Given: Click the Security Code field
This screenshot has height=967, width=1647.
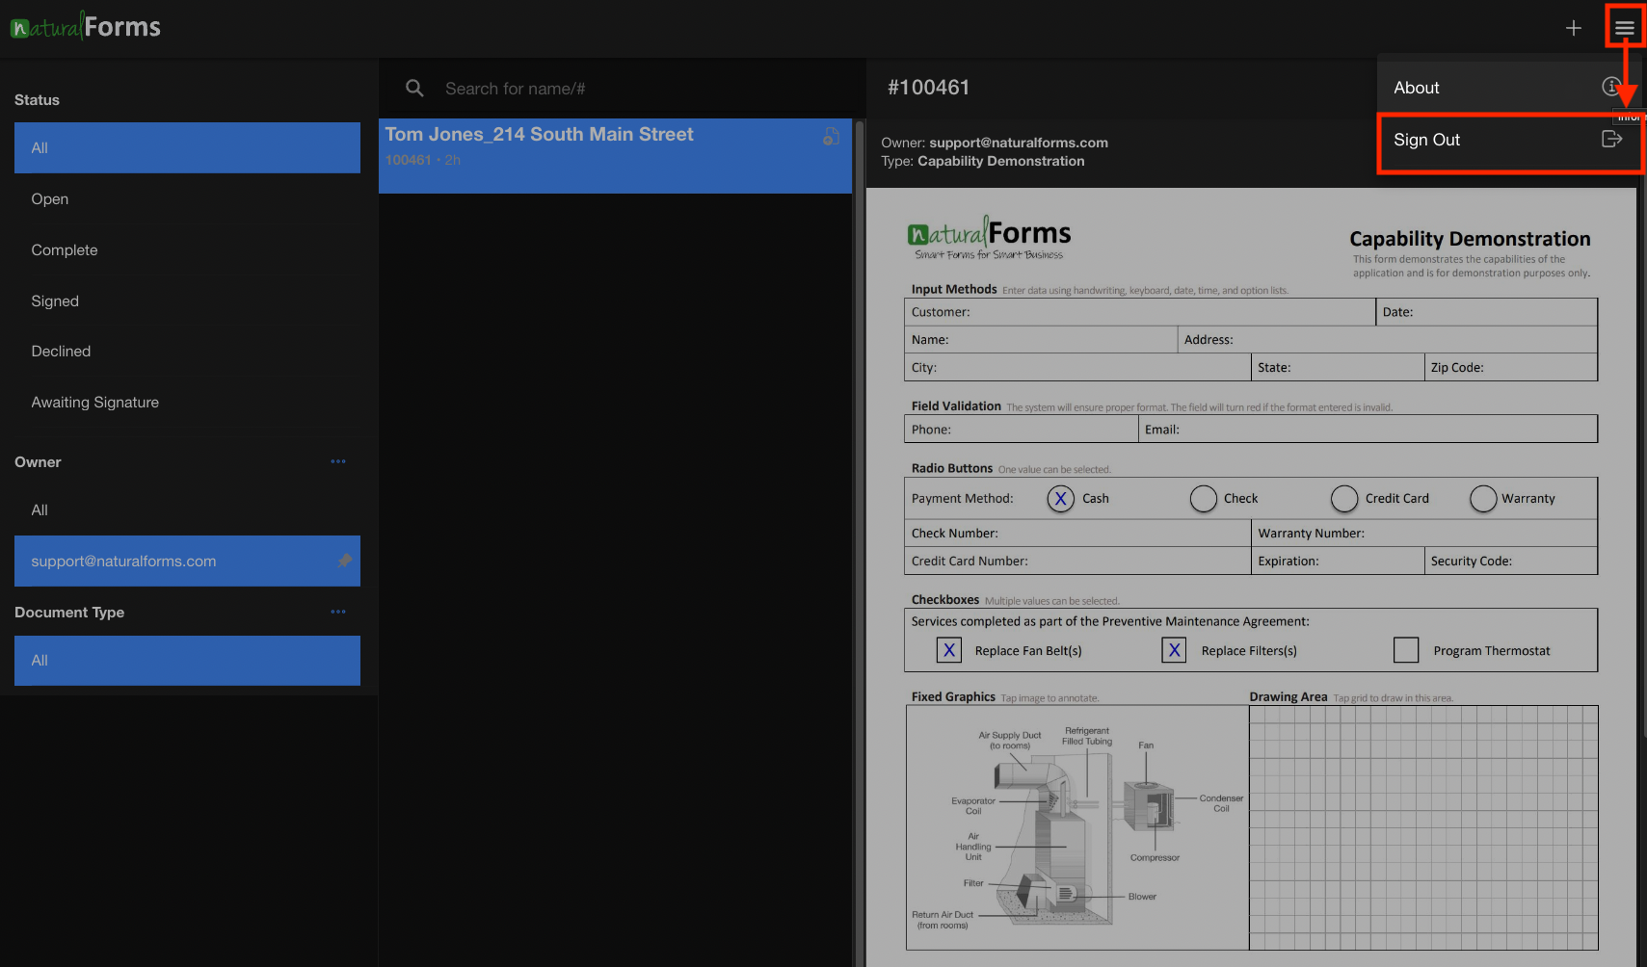Looking at the screenshot, I should [x=1511, y=562].
